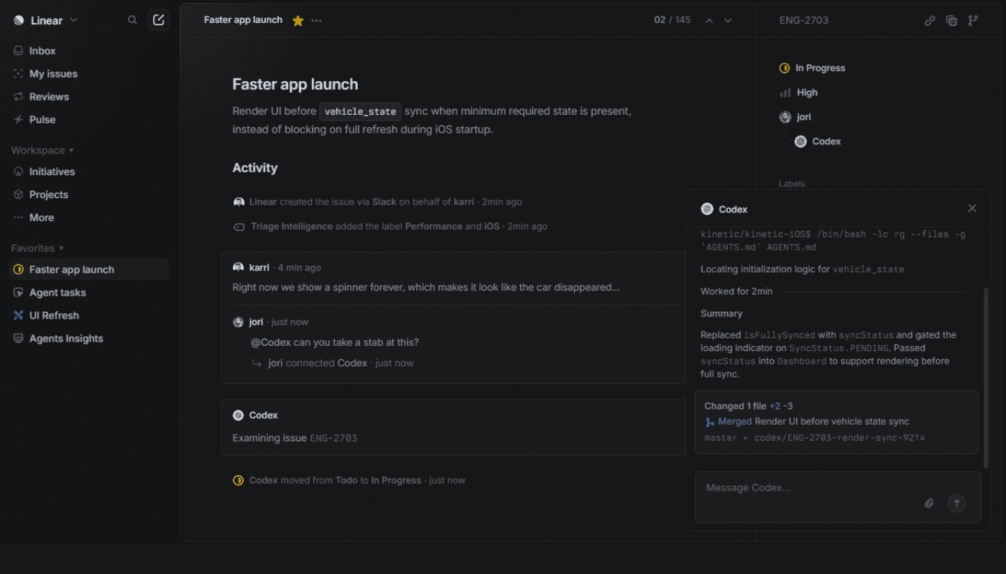The image size is (1006, 574).
Task: Copy issue link using the link icon
Action: click(x=930, y=21)
